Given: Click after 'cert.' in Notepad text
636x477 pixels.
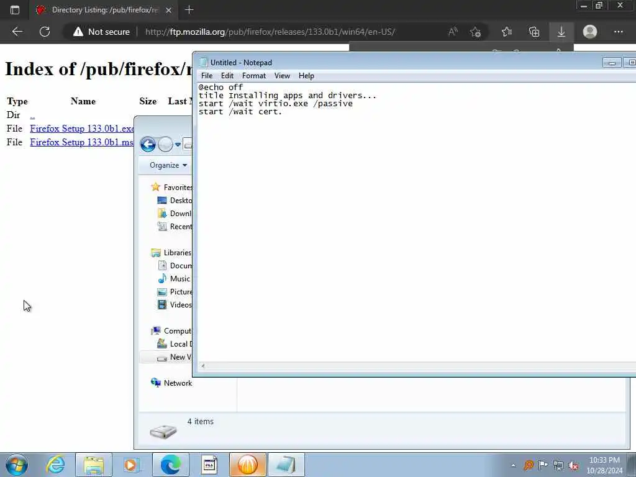Looking at the screenshot, I should click(x=283, y=112).
